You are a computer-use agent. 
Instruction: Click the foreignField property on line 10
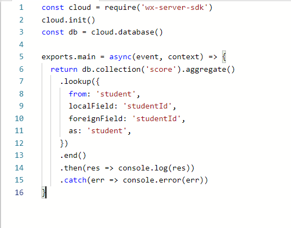[x=95, y=118]
